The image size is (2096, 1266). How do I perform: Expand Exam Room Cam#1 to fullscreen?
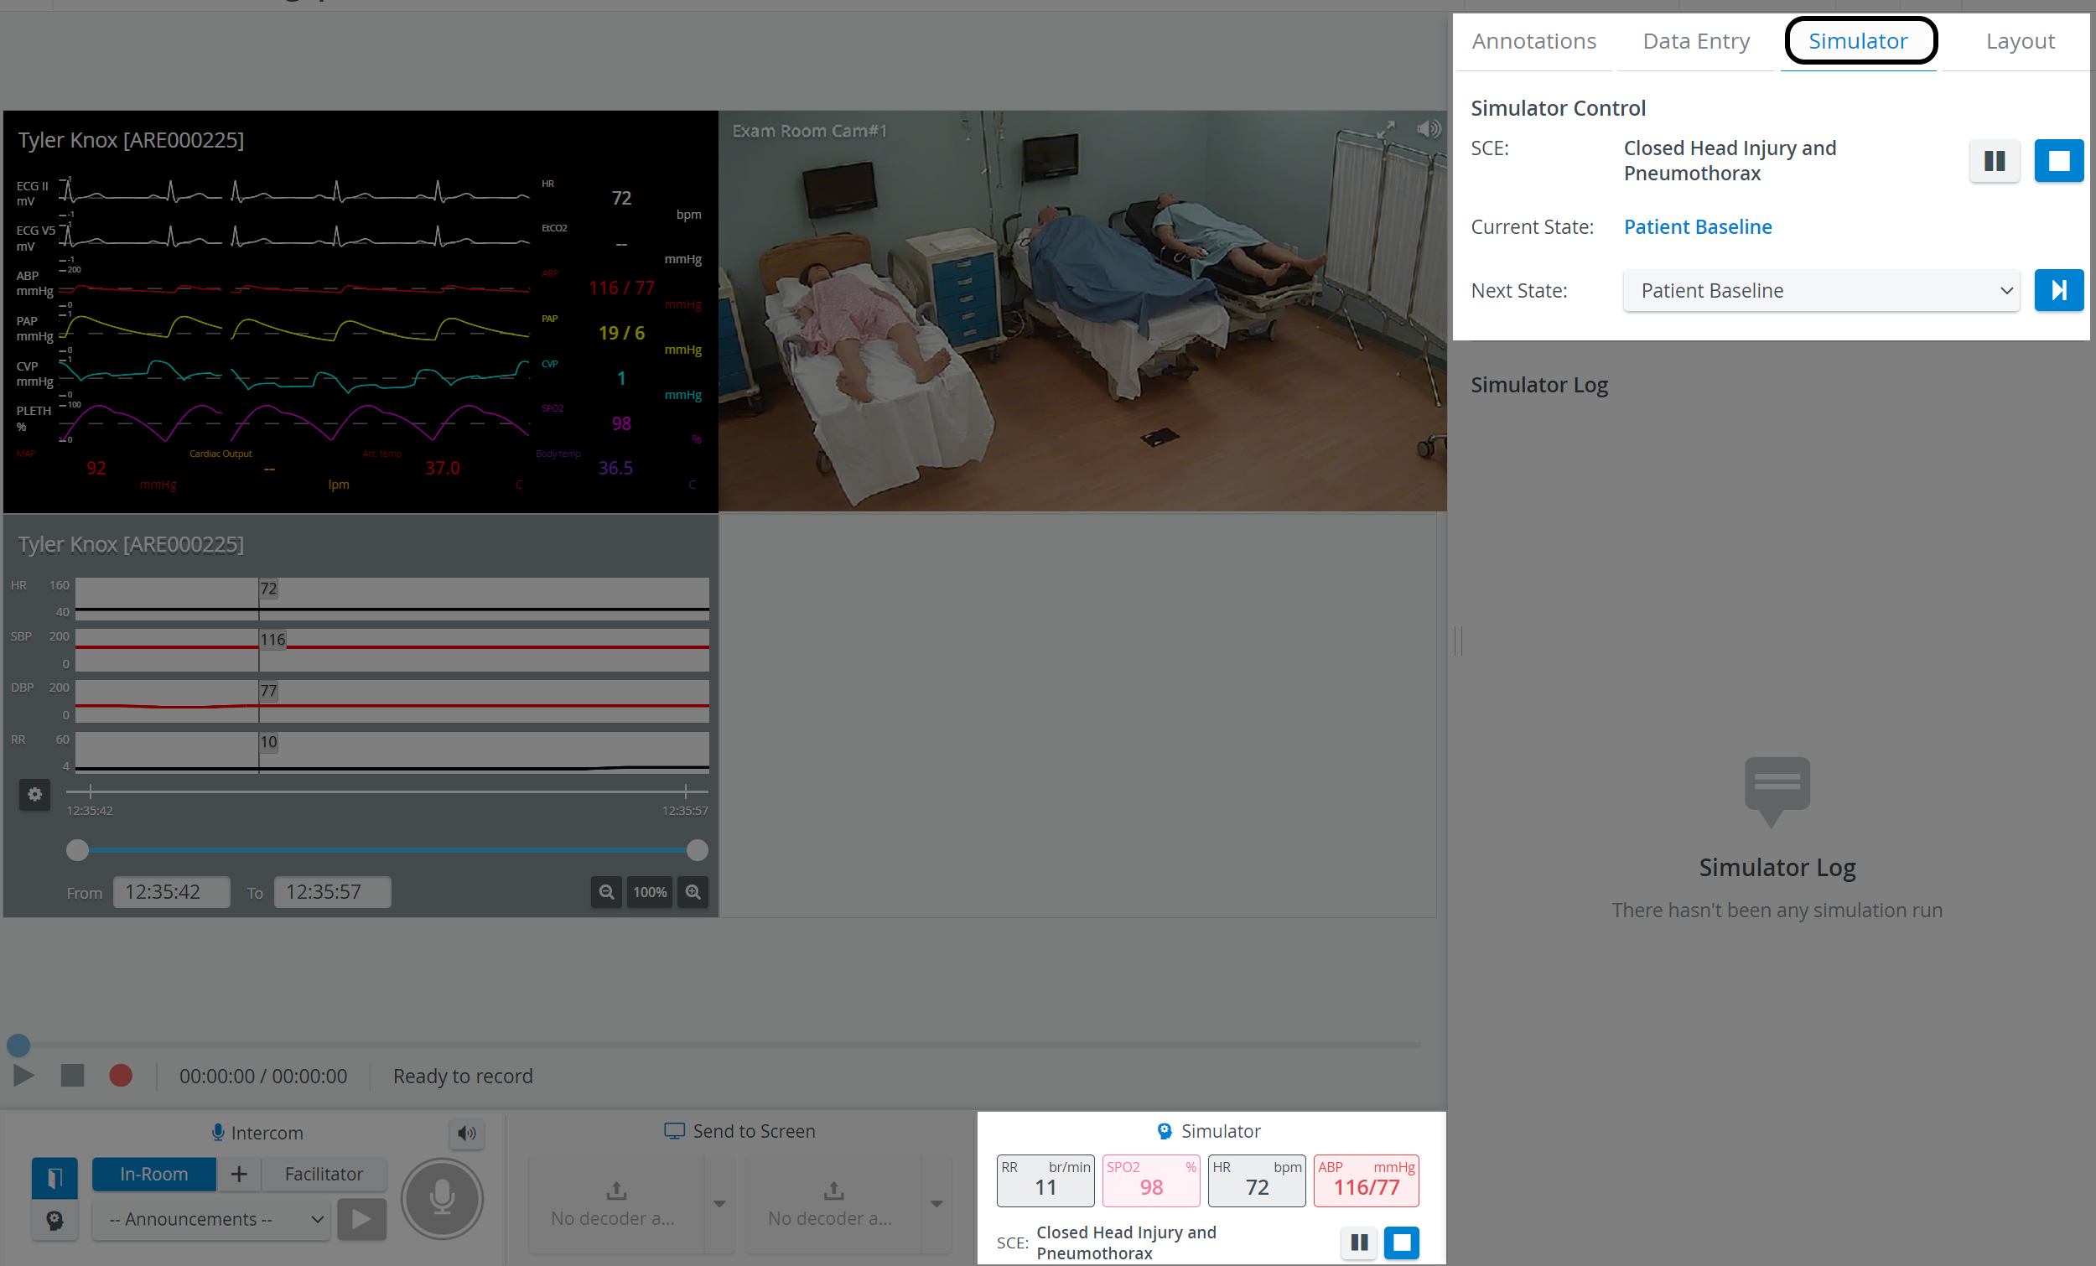tap(1387, 129)
